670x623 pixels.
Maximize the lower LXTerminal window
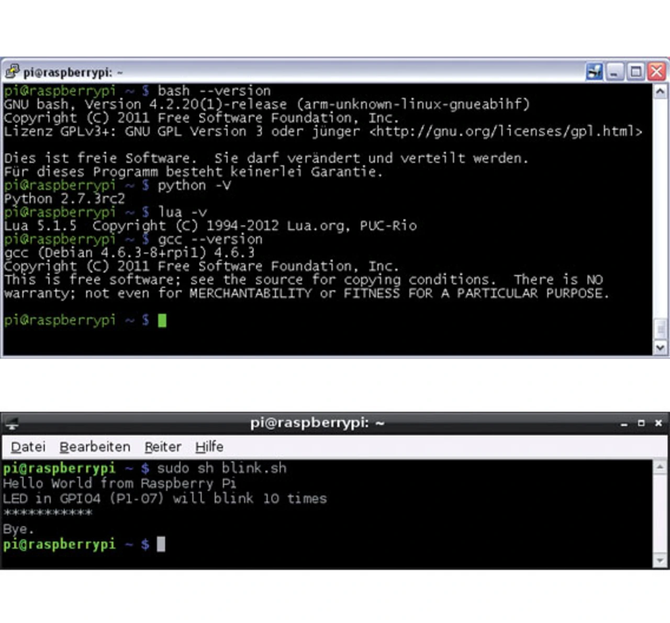(641, 422)
